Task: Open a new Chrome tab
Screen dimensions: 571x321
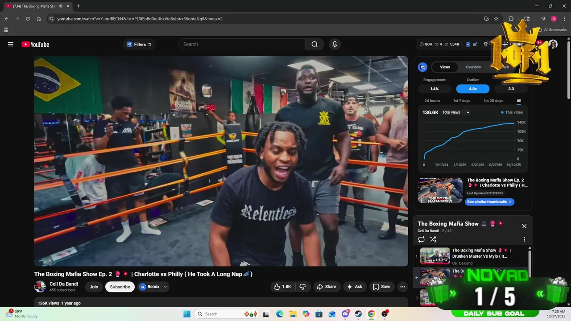Action: coord(79,6)
